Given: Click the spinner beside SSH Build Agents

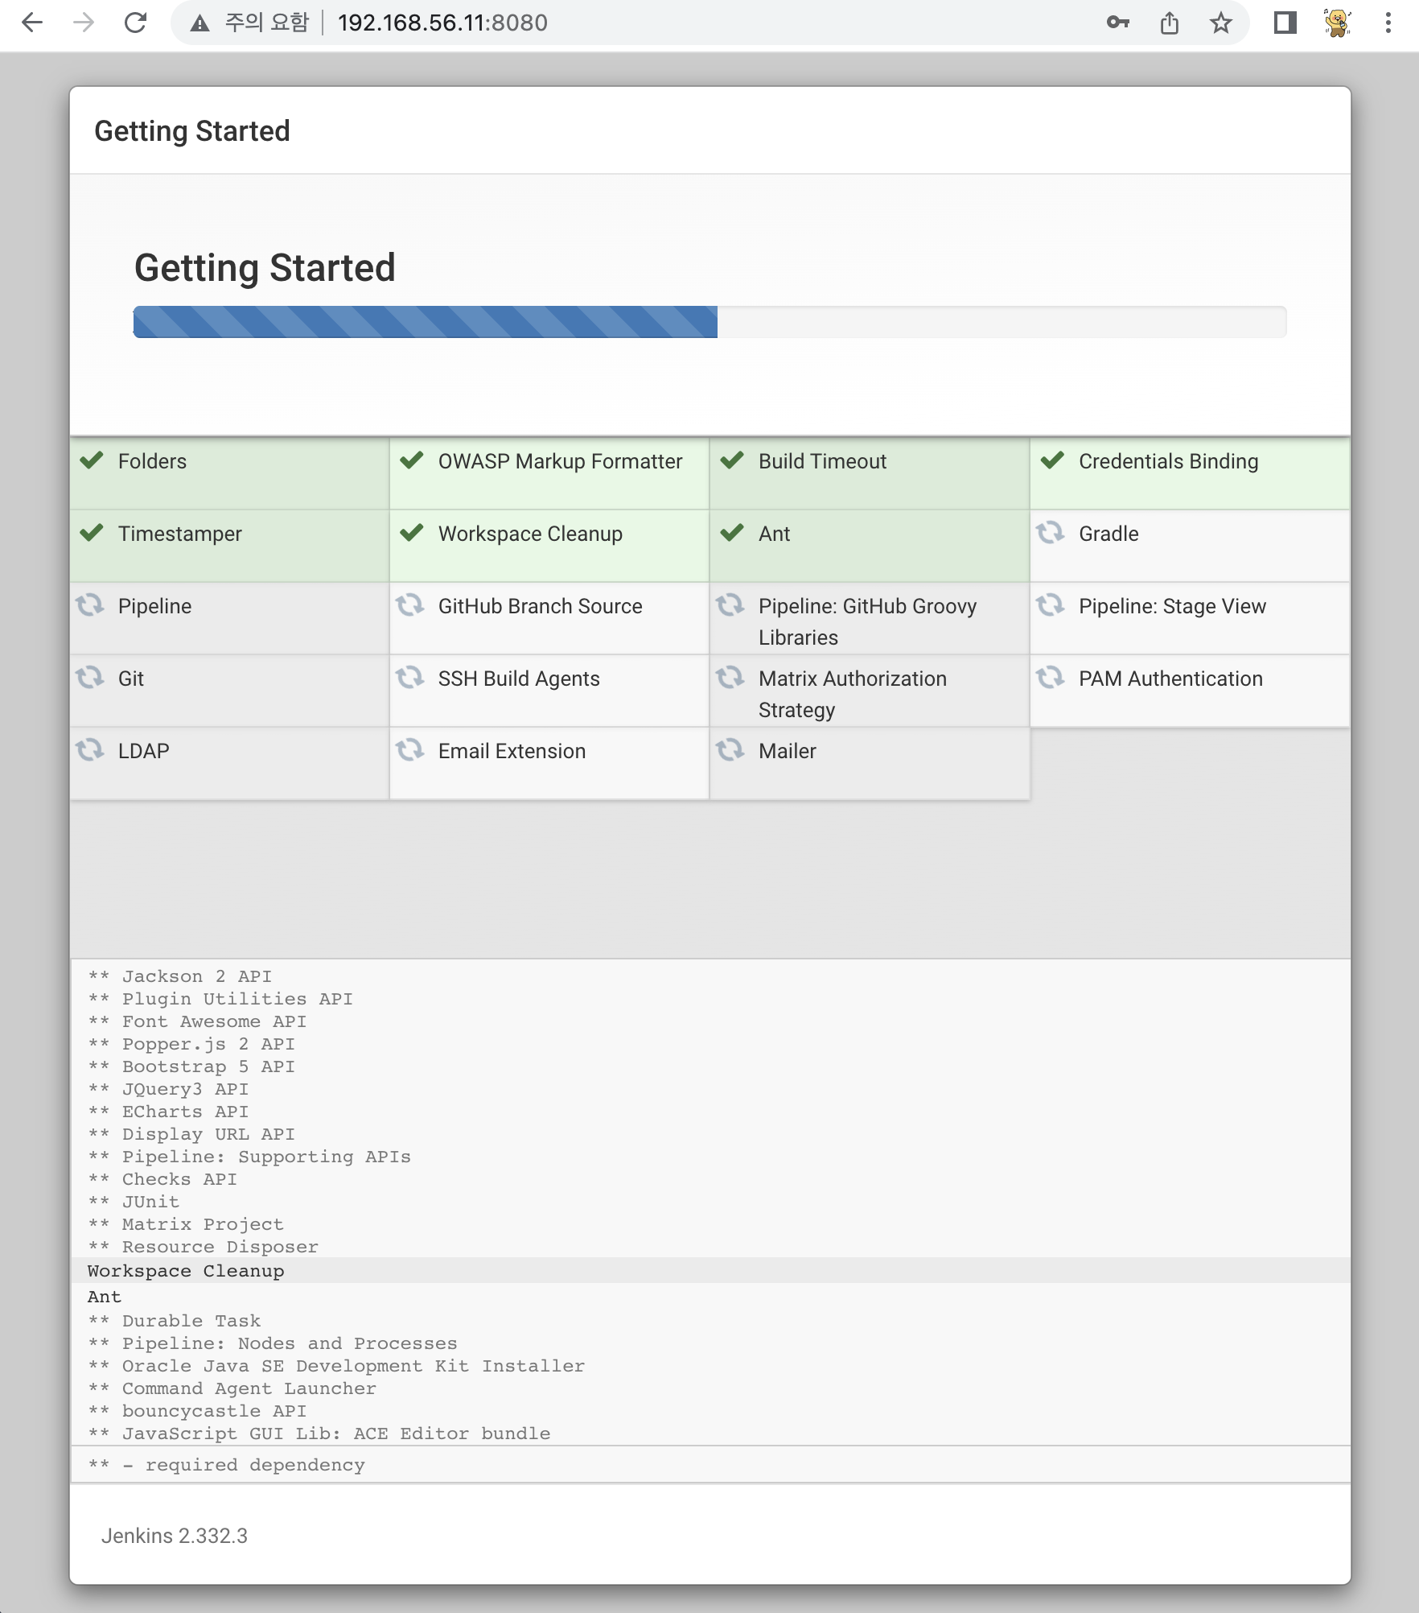Looking at the screenshot, I should 410,677.
